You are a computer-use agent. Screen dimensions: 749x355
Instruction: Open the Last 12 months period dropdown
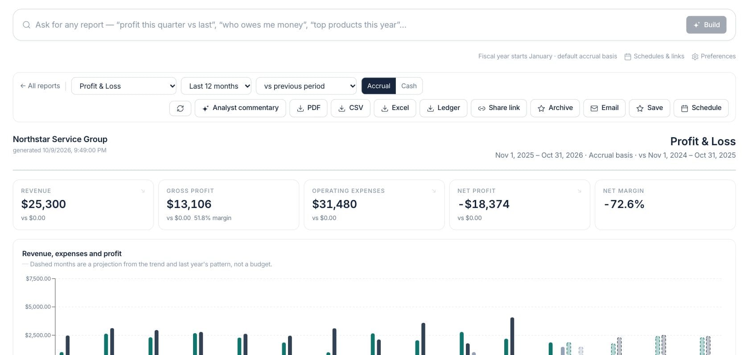216,86
